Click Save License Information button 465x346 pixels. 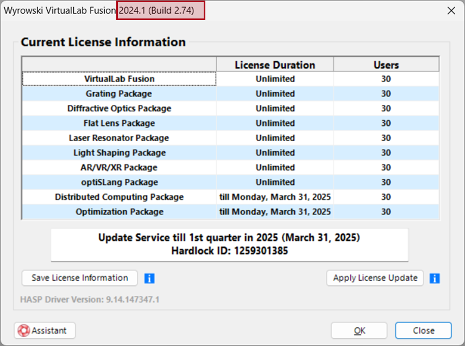[80, 278]
